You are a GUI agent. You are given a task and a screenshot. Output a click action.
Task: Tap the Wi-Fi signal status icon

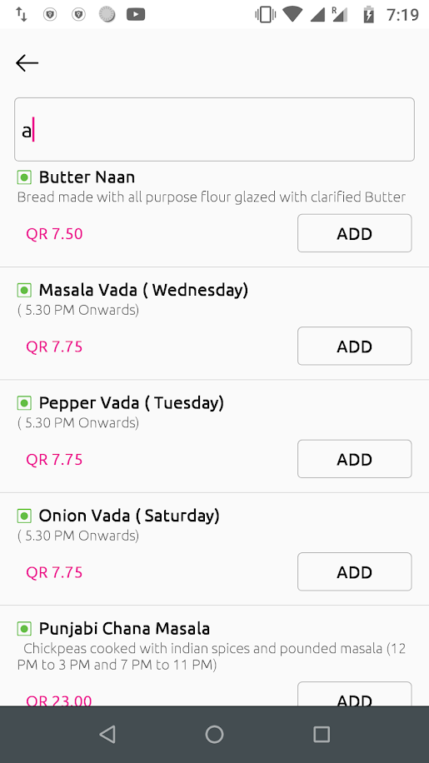292,15
